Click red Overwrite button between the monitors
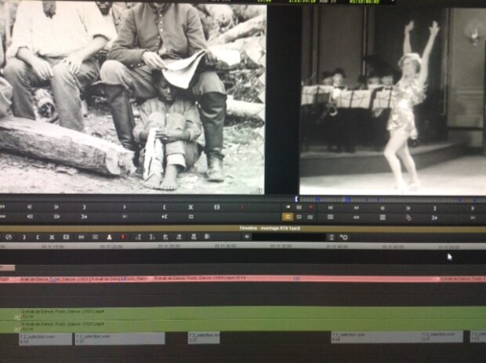The width and height of the screenshot is (486, 363). click(x=311, y=208)
